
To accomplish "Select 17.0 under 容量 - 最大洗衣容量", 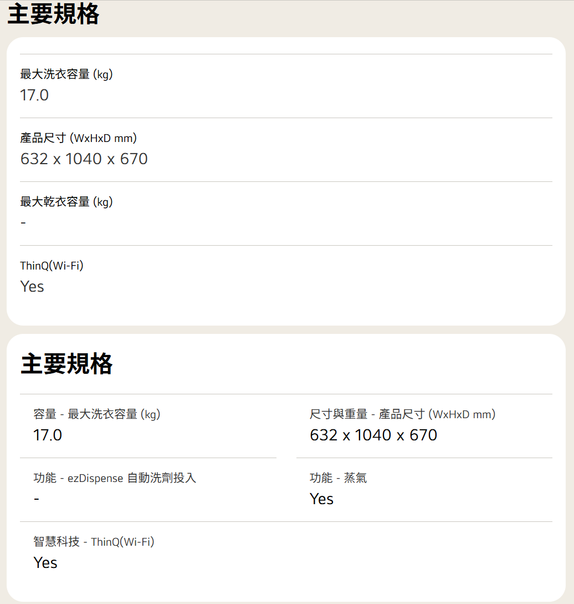I will (48, 435).
